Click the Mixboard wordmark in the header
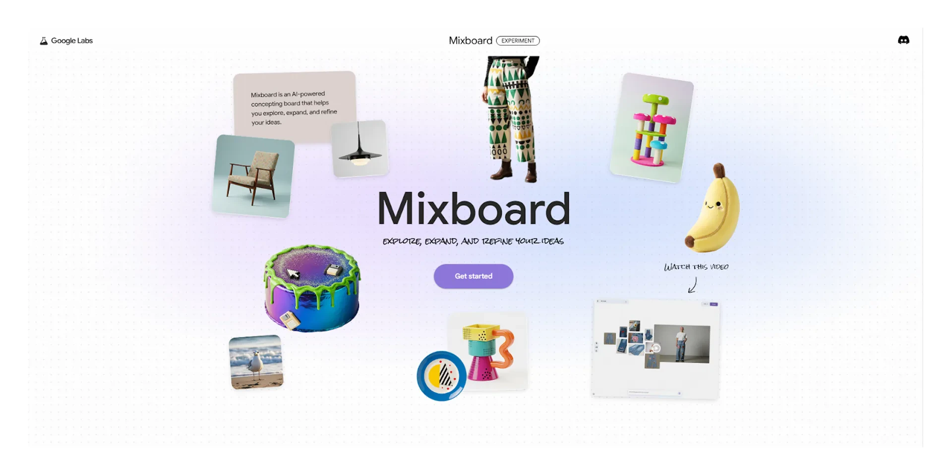 click(x=470, y=40)
